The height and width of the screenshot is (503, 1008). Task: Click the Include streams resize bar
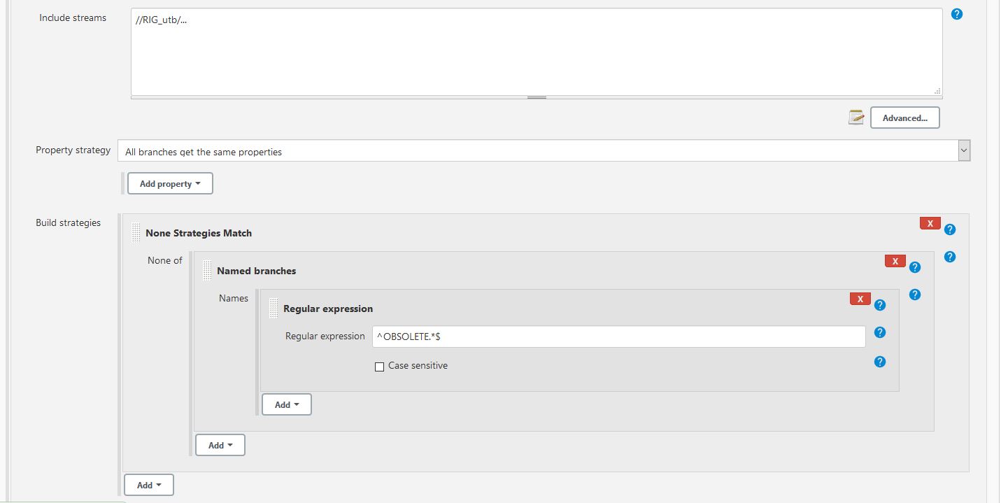(537, 98)
